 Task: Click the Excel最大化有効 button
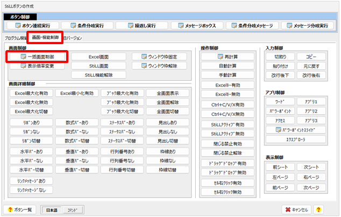(x=31, y=93)
